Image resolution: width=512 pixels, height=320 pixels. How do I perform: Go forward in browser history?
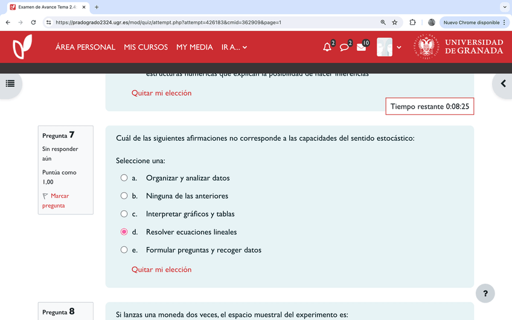[21, 22]
